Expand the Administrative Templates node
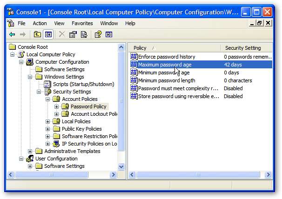Screen dimensions: 282x199 tap(30, 151)
